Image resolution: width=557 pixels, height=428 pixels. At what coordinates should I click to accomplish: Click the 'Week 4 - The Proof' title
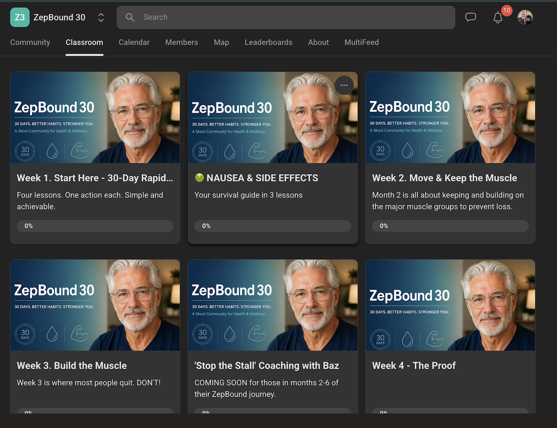(x=414, y=366)
